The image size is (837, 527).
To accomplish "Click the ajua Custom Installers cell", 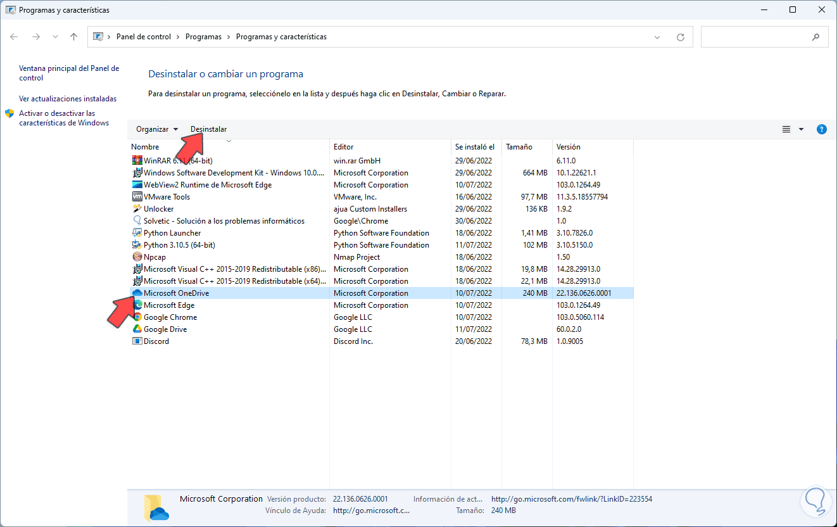I will [x=370, y=209].
